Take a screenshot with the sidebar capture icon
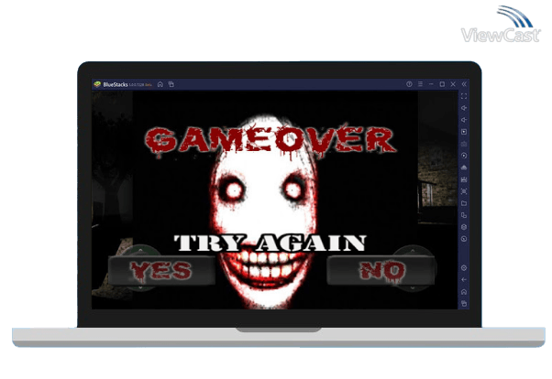The width and height of the screenshot is (552, 379). tap(464, 191)
